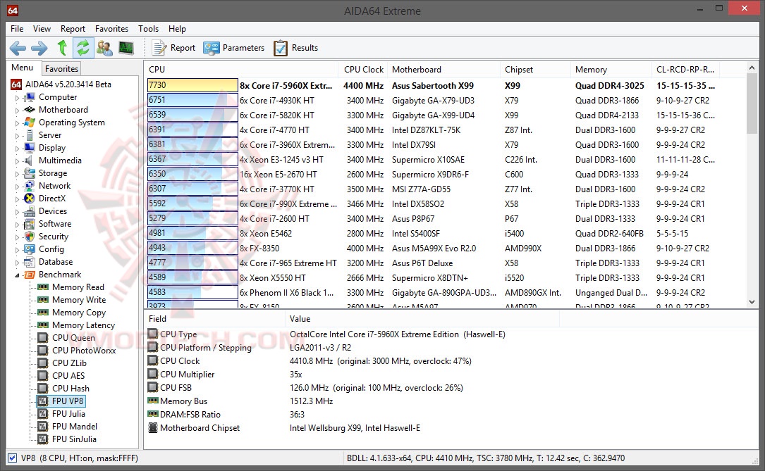Click the 7730 score bar

[192, 85]
